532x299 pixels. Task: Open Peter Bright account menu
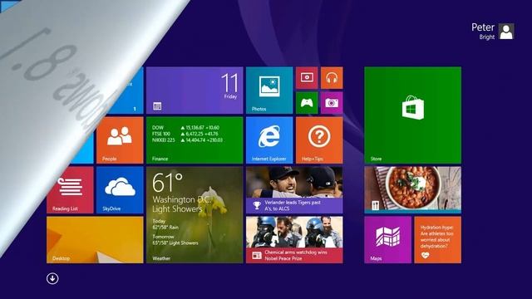click(493, 32)
